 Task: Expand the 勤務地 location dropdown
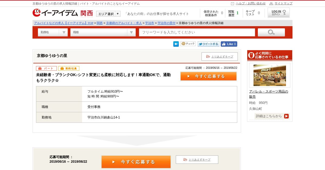tap(53, 32)
